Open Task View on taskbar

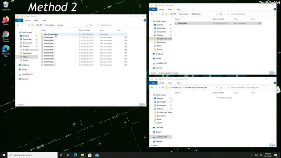point(68,155)
